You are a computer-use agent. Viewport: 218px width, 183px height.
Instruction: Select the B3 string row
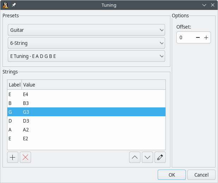tap(86, 103)
